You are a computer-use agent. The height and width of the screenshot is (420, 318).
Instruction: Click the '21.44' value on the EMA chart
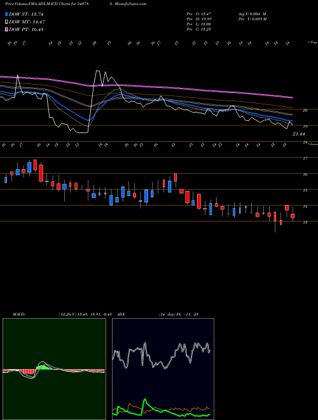pyautogui.click(x=299, y=134)
